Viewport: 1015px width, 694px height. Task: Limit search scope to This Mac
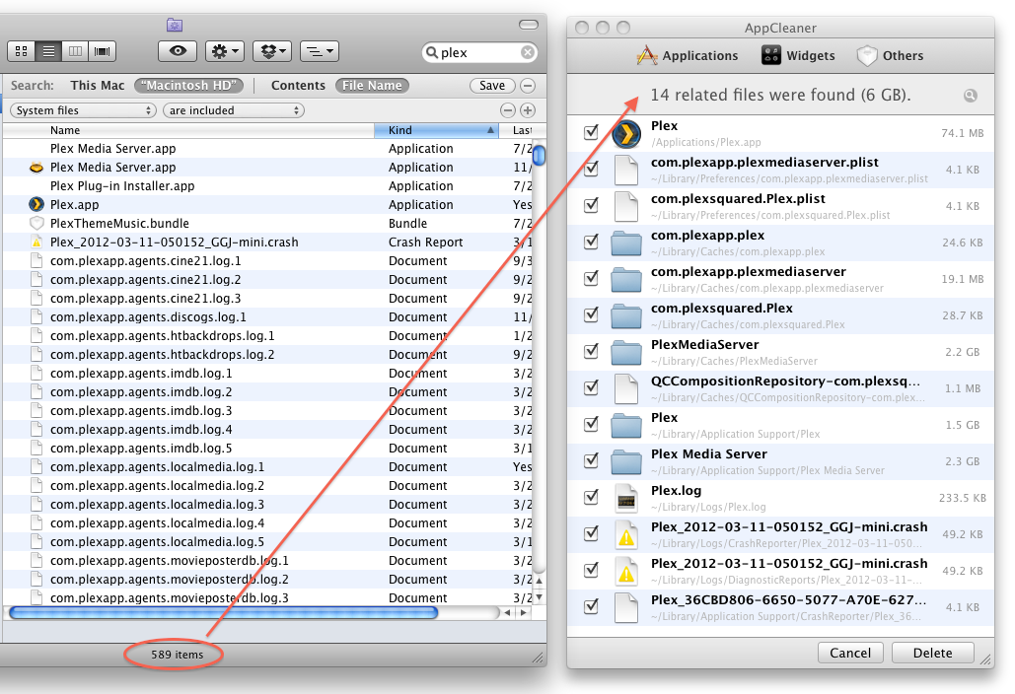pyautogui.click(x=97, y=86)
